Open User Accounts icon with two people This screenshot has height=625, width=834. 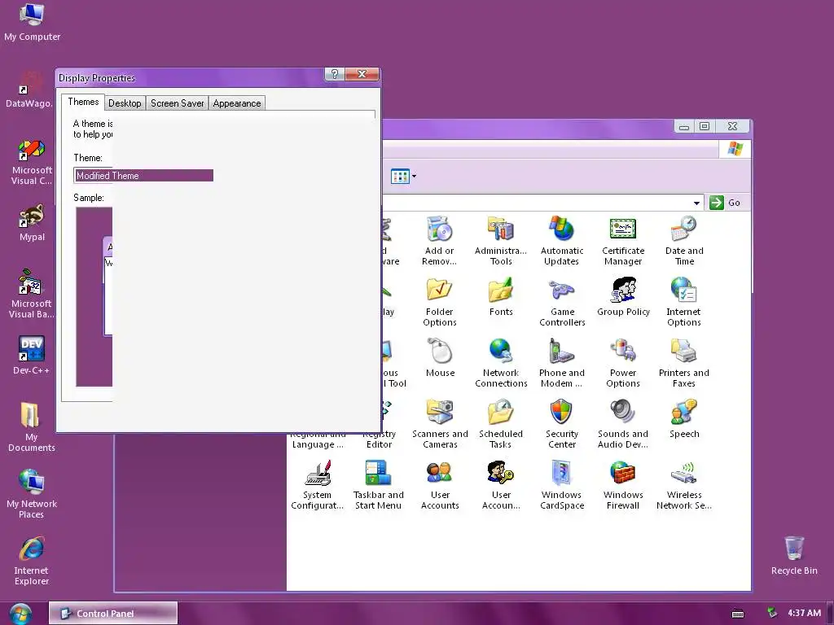(440, 485)
